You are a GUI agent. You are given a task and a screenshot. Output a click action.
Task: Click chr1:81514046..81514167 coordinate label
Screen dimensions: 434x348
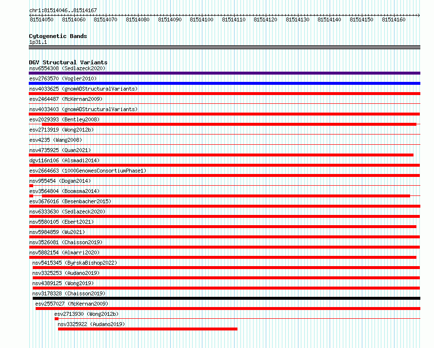click(x=63, y=10)
